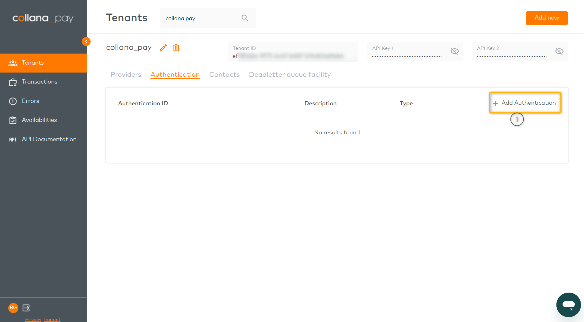
Task: Click the Transactions icon in the sidebar
Action: coord(13,82)
